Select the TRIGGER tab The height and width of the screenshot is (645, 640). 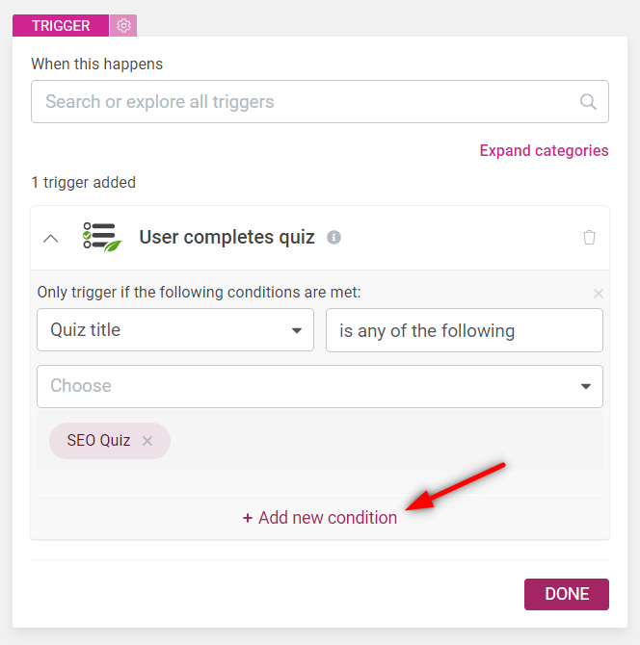[61, 26]
